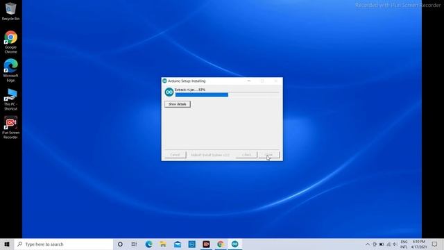Open File Explorer from the taskbar

[163, 244]
